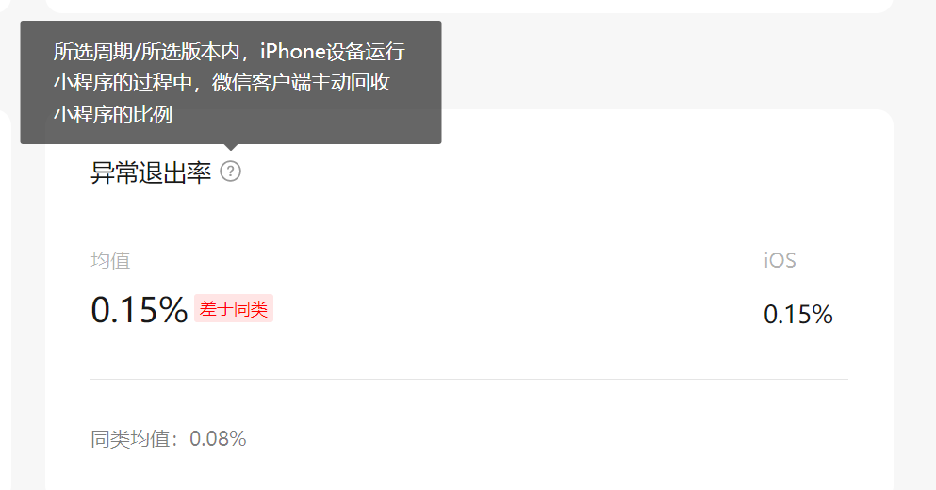This screenshot has width=936, height=490.
Task: Click 所选周期/所选版本内 text in the tooltip
Action: tap(147, 51)
